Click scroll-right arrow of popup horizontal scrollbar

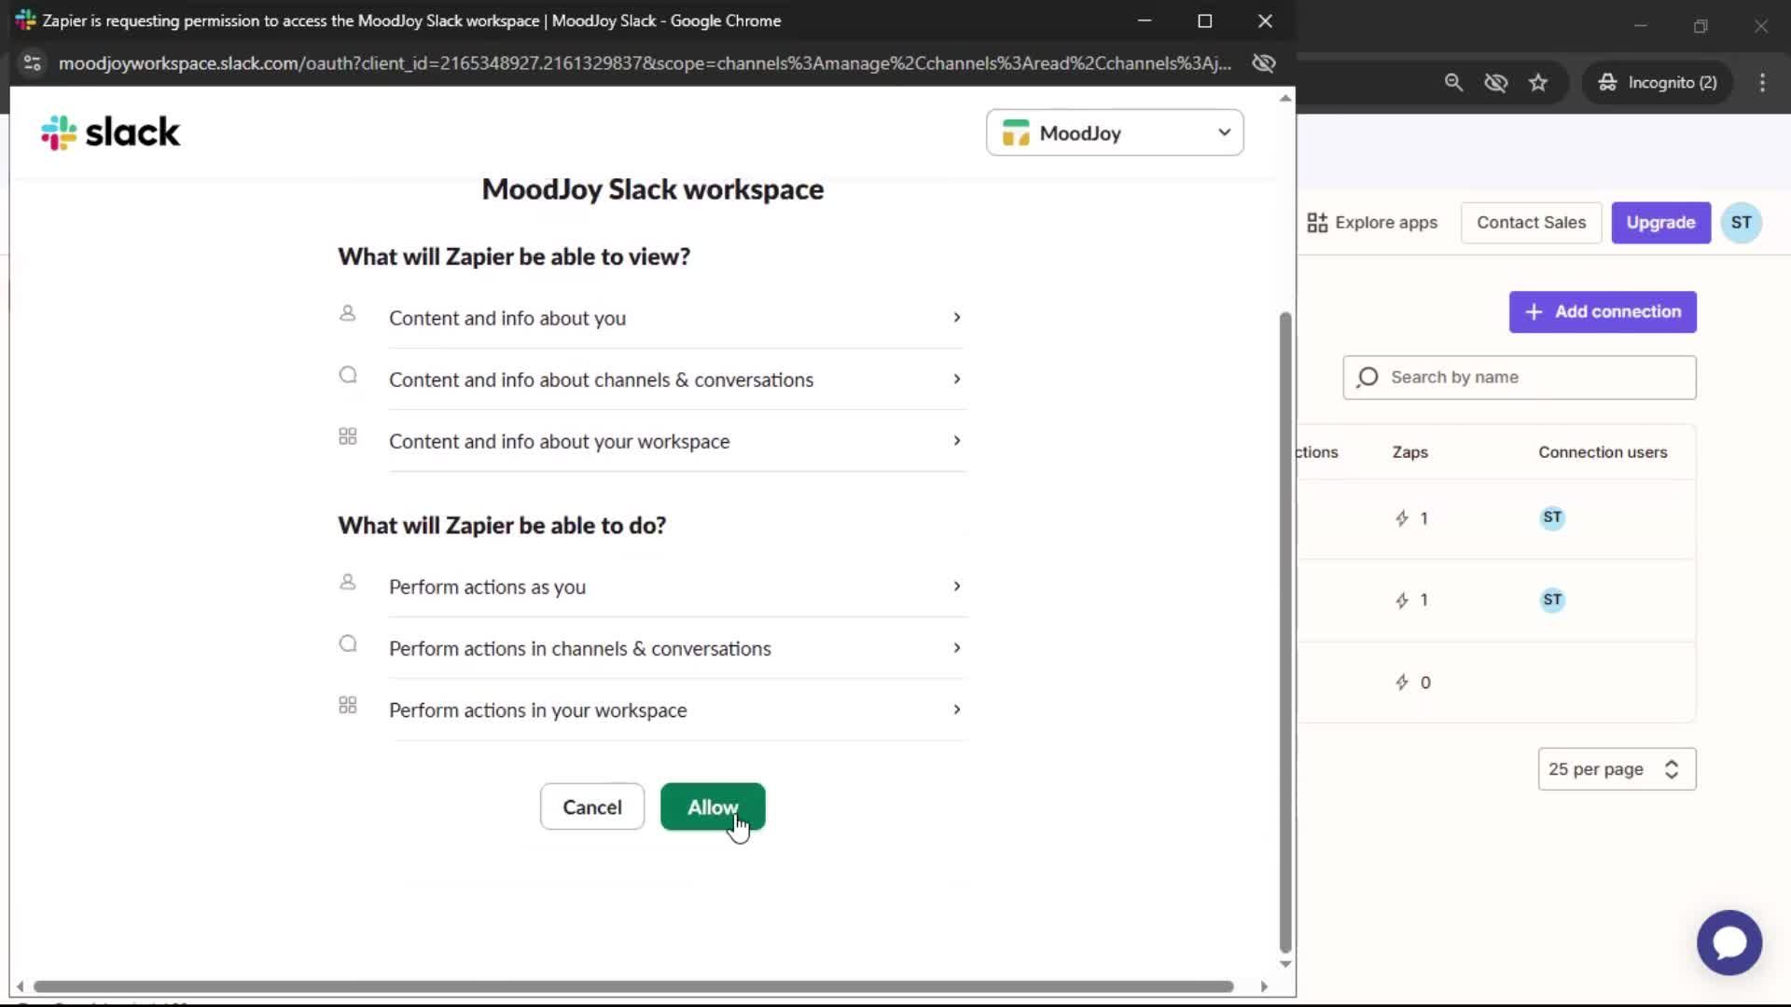point(1264,986)
